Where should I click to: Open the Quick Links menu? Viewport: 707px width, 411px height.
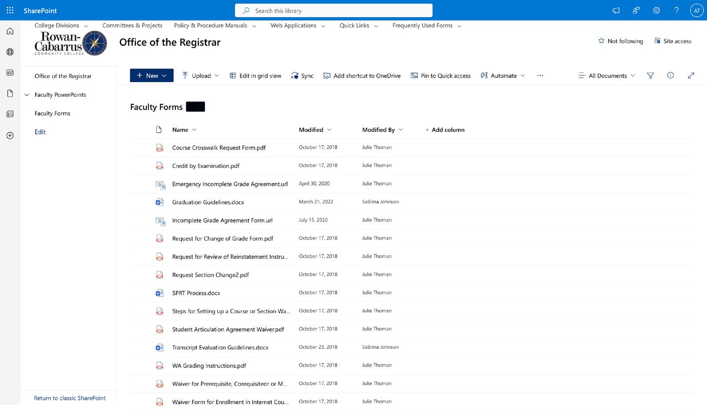(x=359, y=26)
